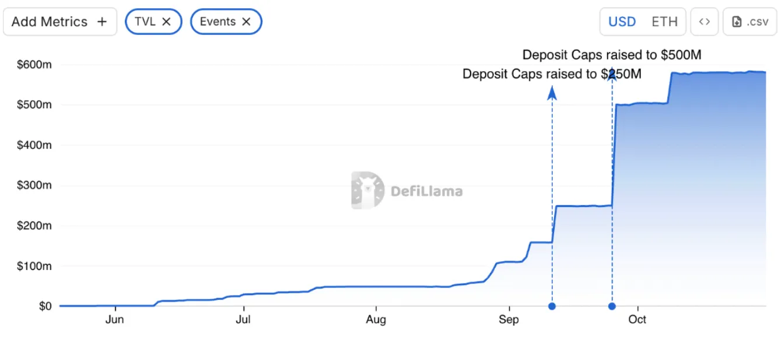Click the X icon on the TVL chip
The image size is (778, 344).
[167, 22]
